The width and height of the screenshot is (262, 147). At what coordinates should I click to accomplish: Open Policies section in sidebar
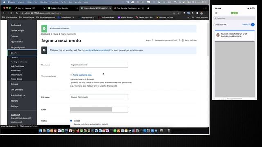coord(14,36)
